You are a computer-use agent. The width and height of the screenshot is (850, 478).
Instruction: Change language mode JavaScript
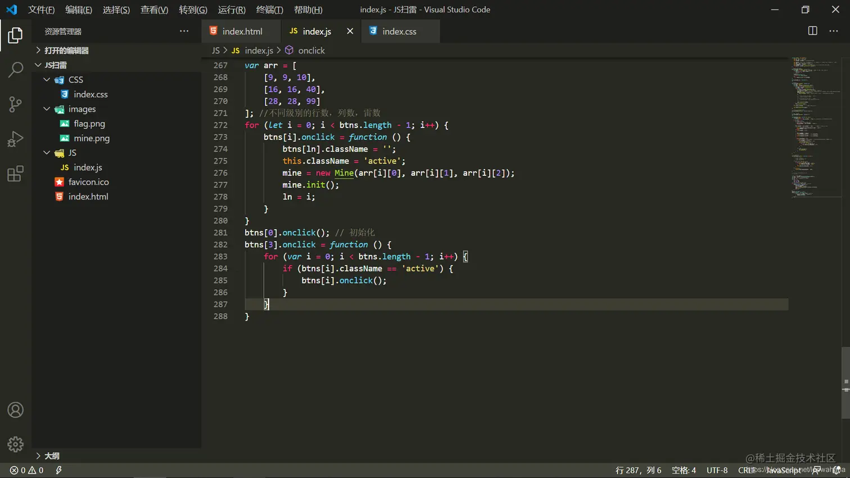(x=783, y=470)
